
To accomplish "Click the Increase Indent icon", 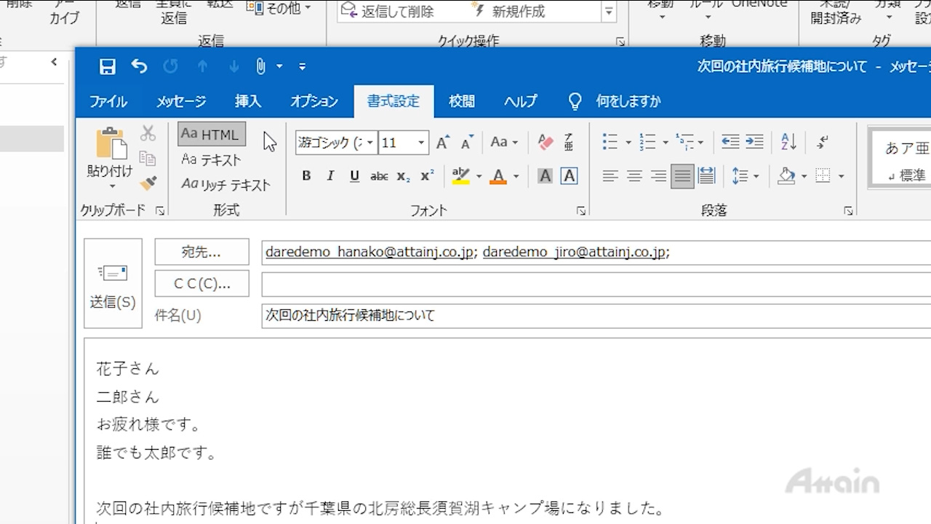I will coord(755,143).
